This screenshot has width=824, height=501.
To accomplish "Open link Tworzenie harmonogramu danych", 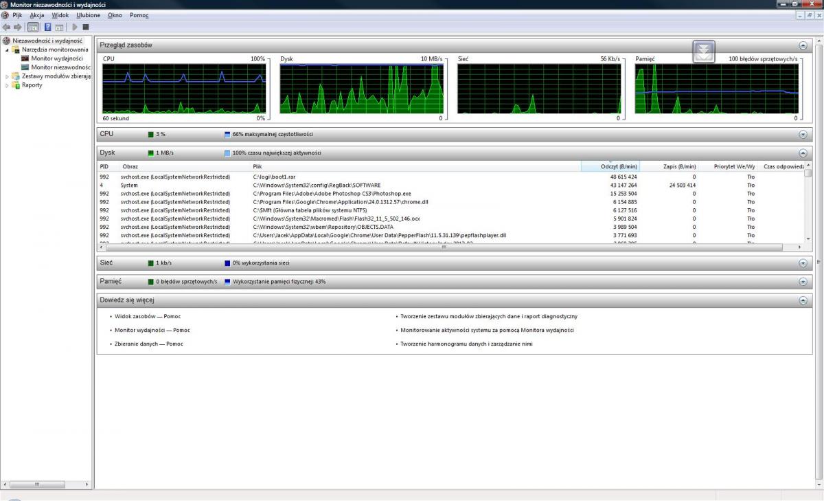I will click(466, 344).
